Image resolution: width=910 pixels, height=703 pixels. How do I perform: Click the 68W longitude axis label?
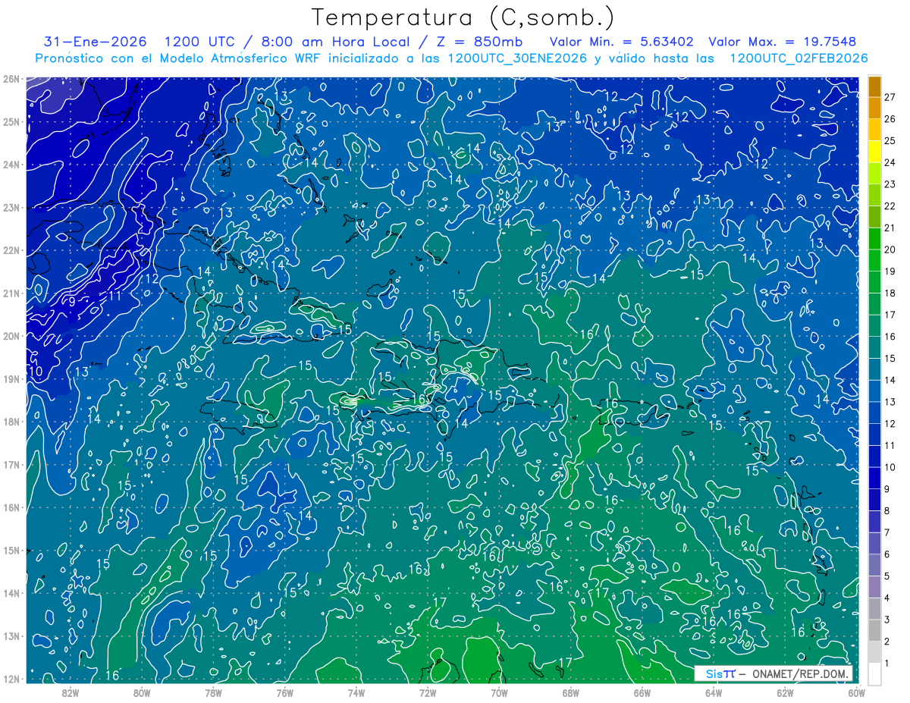(x=570, y=692)
